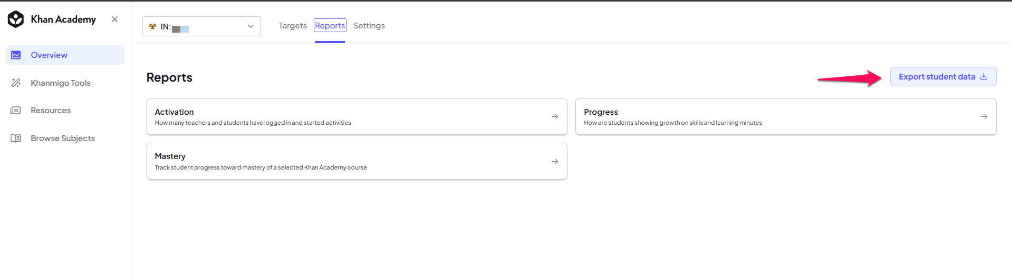1012x278 pixels.
Task: Open the Settings tab
Action: pos(369,26)
